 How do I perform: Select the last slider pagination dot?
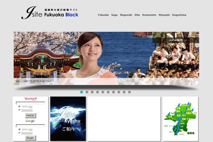pyautogui.click(x=129, y=92)
